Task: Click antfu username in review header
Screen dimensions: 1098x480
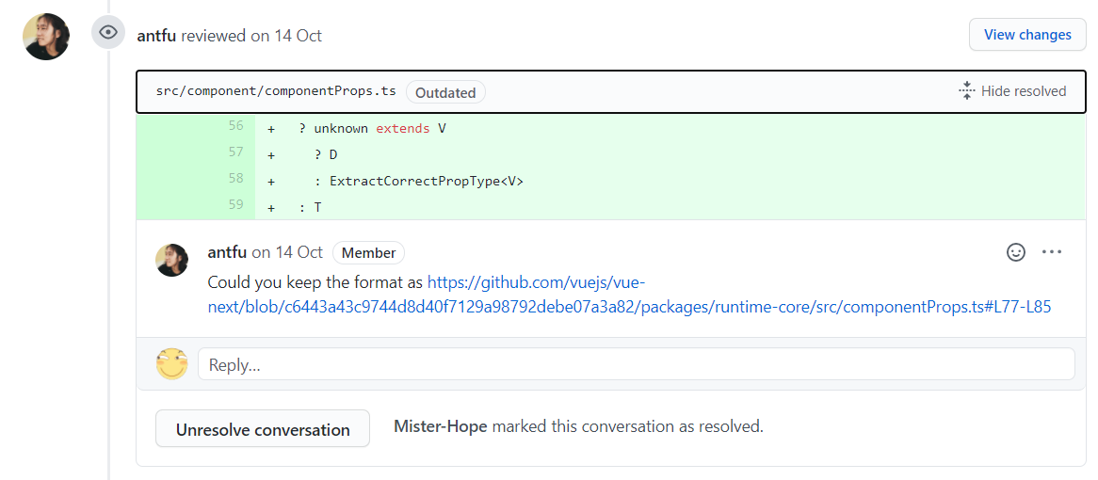Action: pos(156,36)
